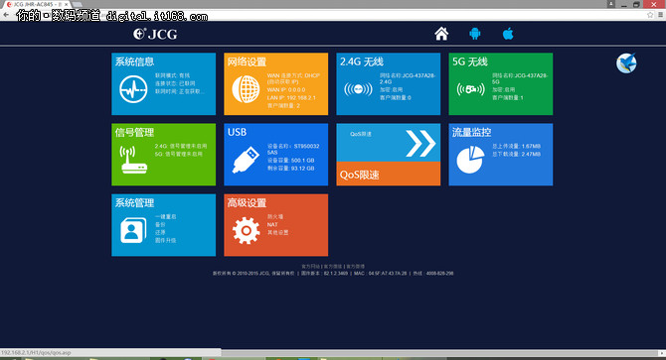The height and width of the screenshot is (360, 666).
Task: Open the globe icon in 网络设置
Action: coord(246,89)
